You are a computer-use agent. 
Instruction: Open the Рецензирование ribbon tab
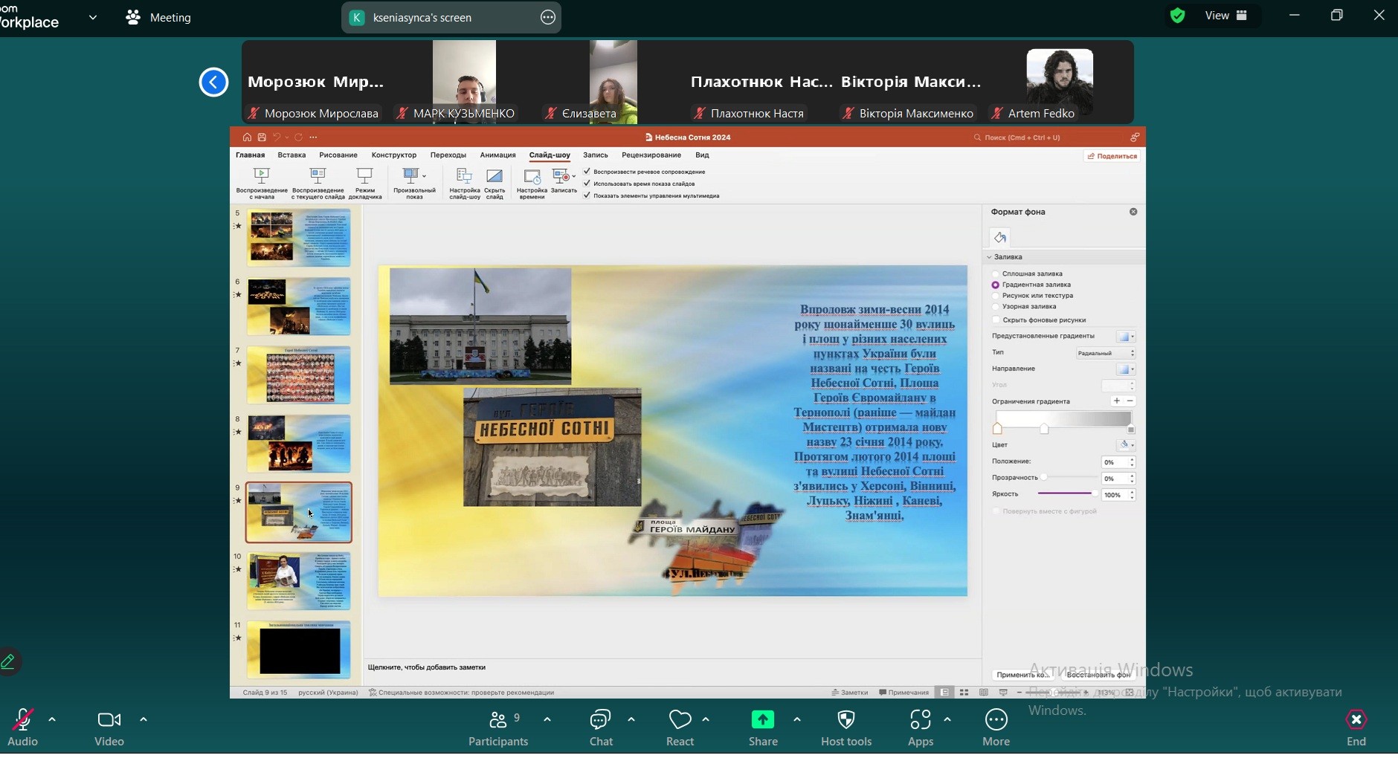point(651,155)
